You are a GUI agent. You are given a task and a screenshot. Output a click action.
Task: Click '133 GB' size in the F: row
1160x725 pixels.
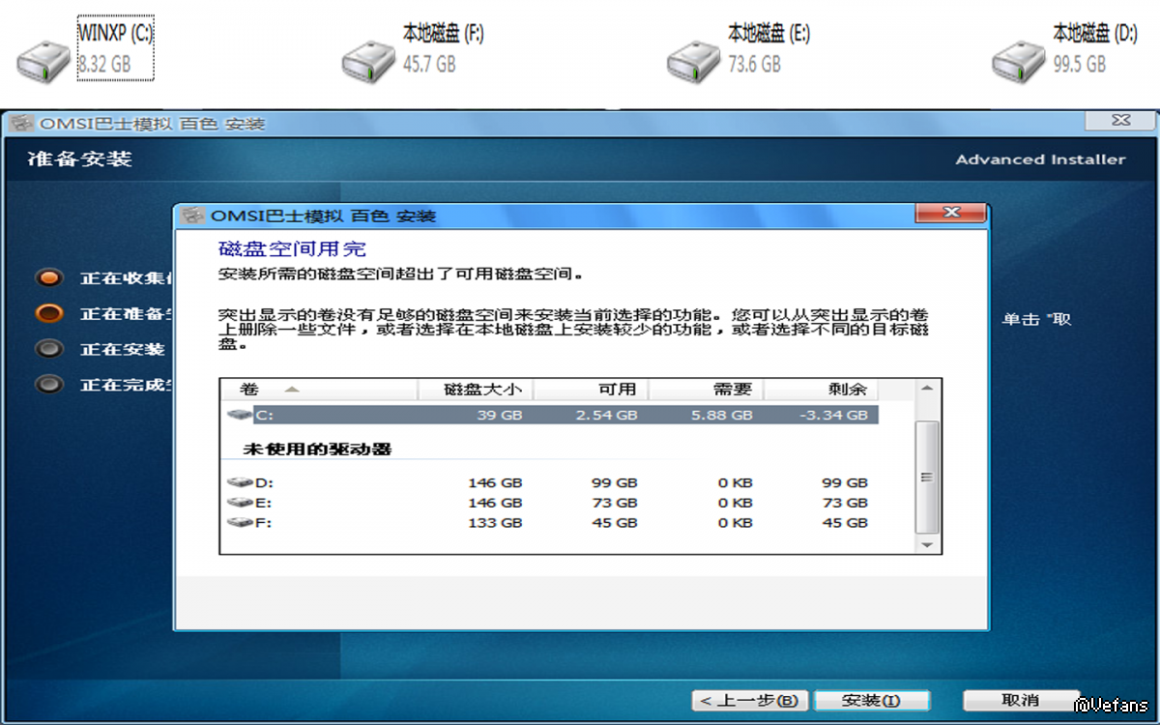coord(495,522)
